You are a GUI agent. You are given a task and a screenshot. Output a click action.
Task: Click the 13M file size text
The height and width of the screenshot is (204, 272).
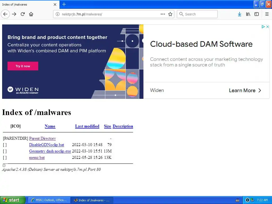(108, 151)
